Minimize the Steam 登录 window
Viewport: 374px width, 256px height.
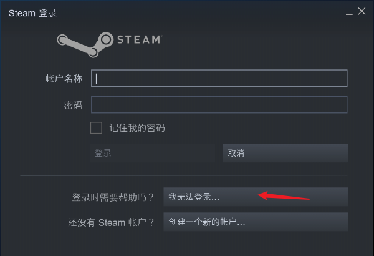(x=349, y=13)
